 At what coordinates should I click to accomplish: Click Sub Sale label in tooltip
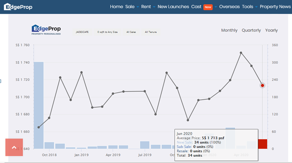click(184, 147)
